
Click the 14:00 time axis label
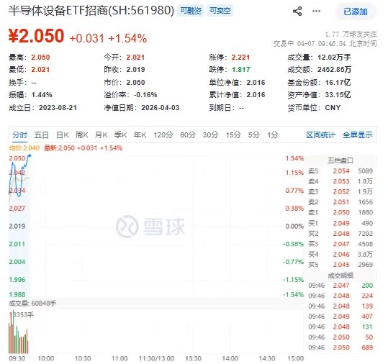230,358
